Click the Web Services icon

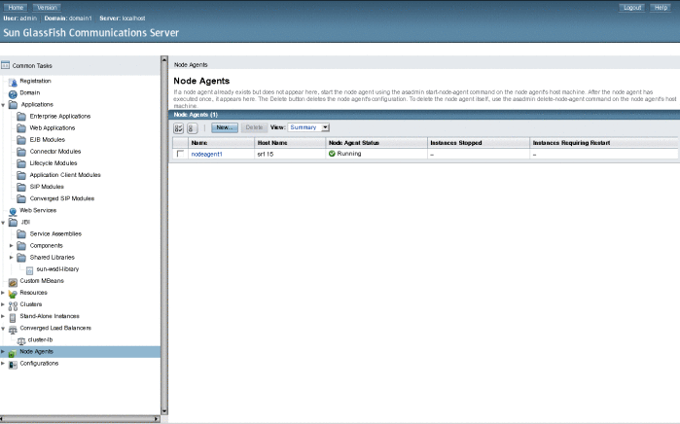pos(13,211)
